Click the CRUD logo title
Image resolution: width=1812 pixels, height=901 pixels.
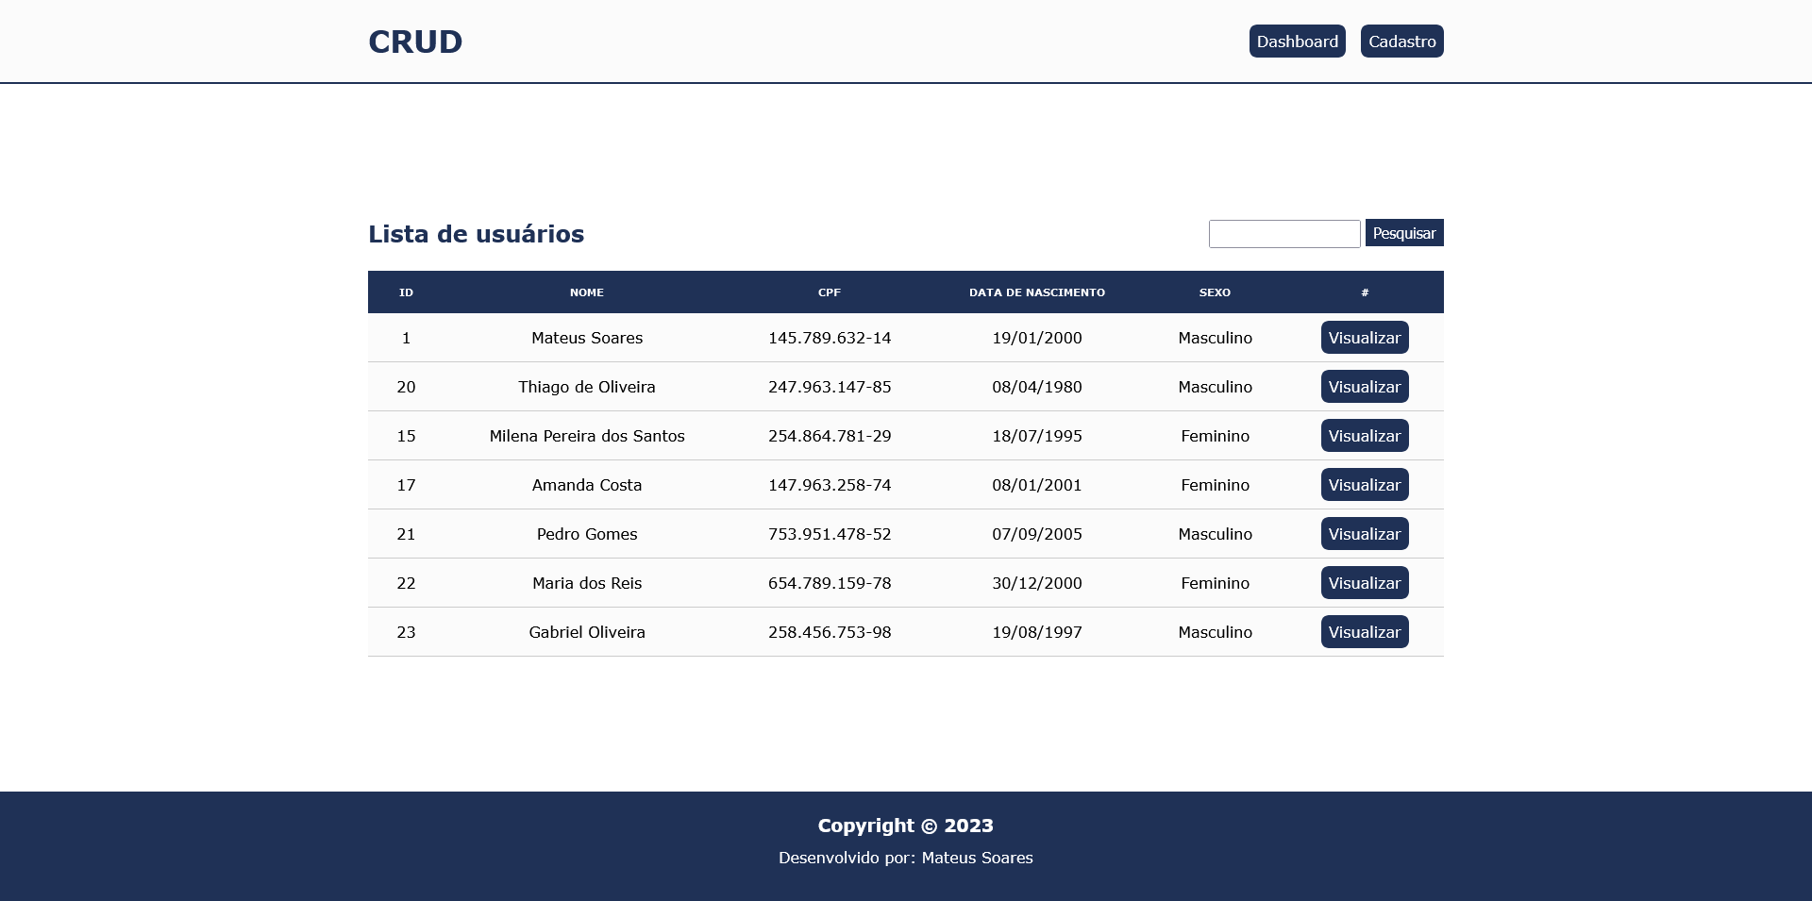click(x=415, y=42)
